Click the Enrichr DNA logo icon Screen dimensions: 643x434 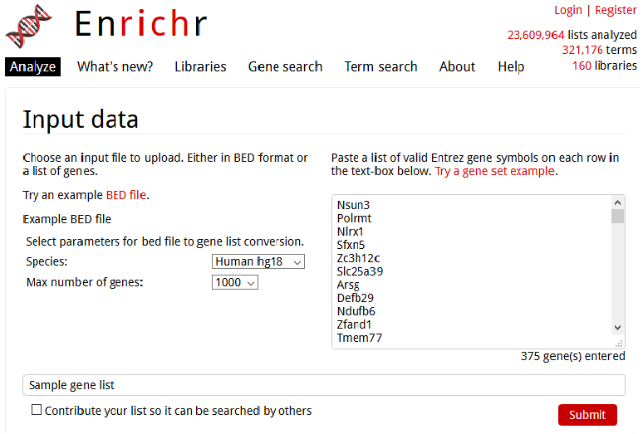[x=29, y=27]
